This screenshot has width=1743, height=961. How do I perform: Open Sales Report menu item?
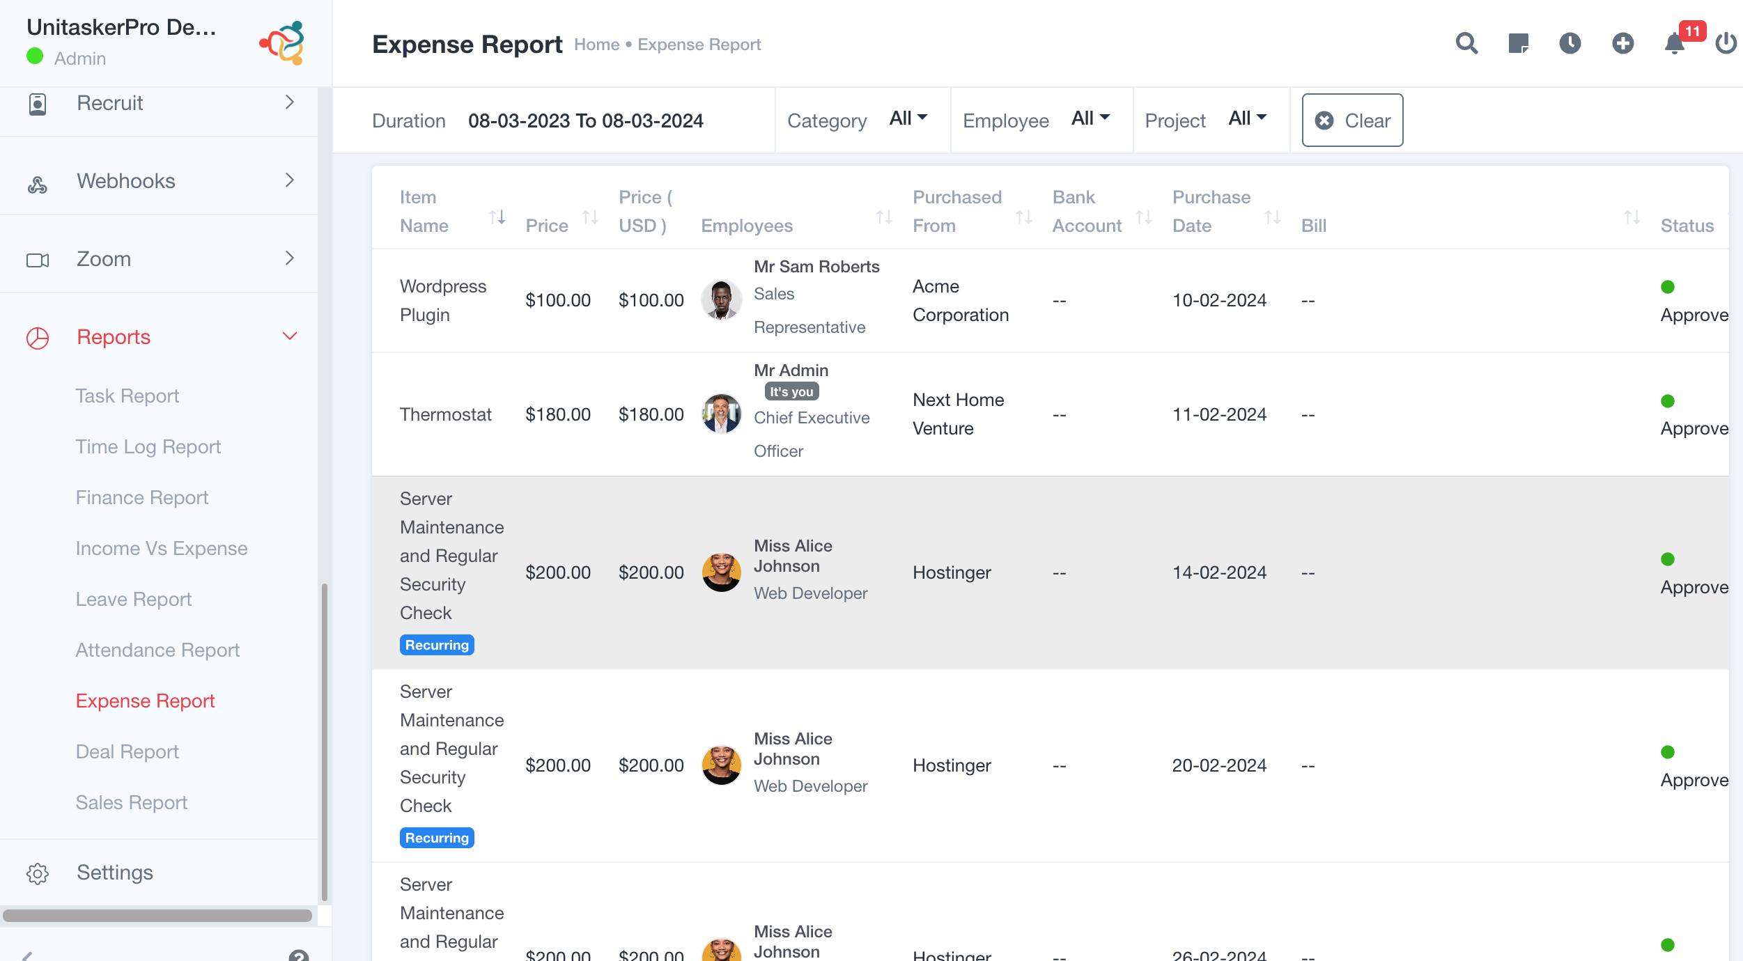132,802
